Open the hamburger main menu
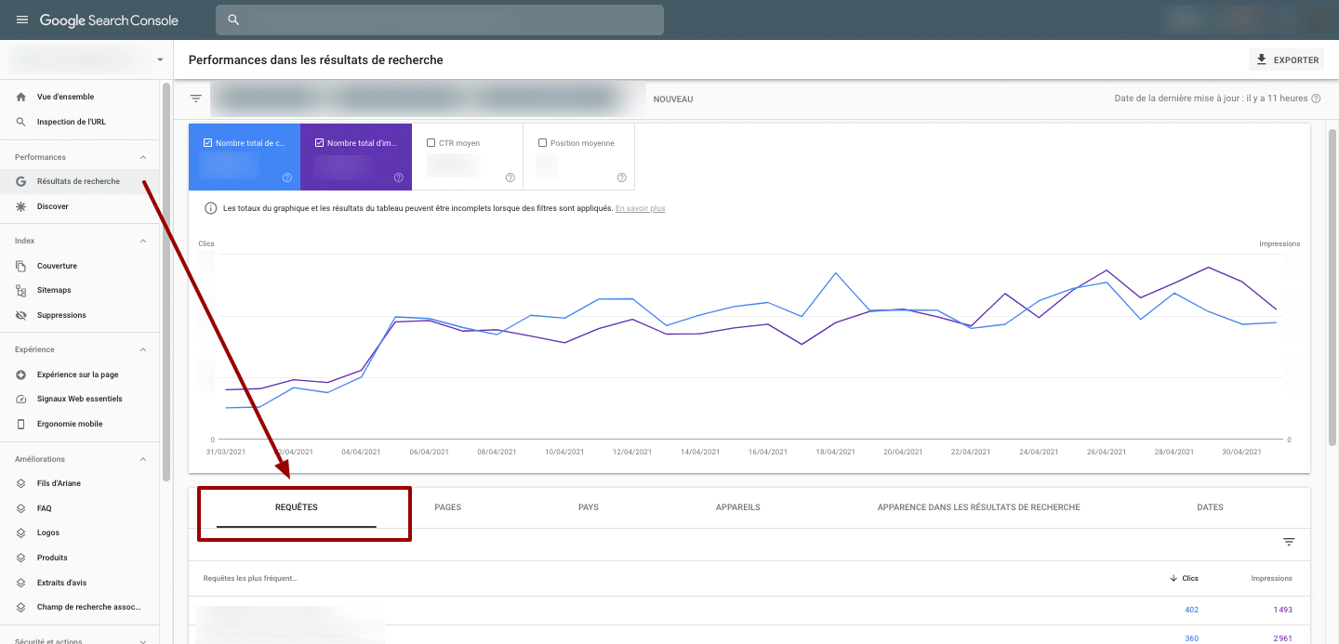The width and height of the screenshot is (1339, 644). [22, 20]
